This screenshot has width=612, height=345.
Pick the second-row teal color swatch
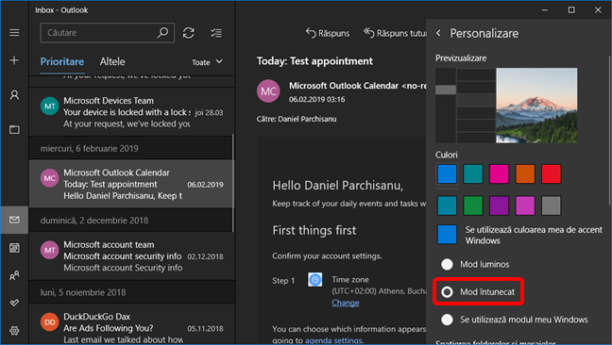tap(447, 205)
